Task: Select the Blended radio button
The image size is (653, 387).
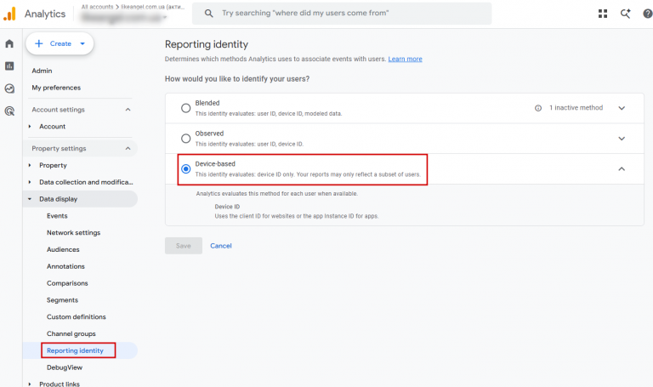Action: click(x=185, y=108)
